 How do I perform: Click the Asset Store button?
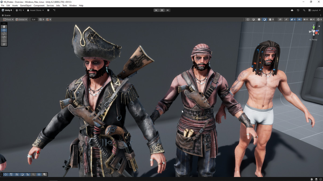coord(35,10)
